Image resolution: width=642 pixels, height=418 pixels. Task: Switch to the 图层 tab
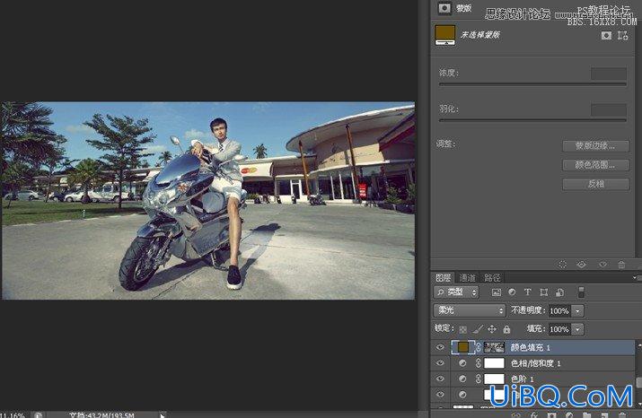tap(443, 278)
